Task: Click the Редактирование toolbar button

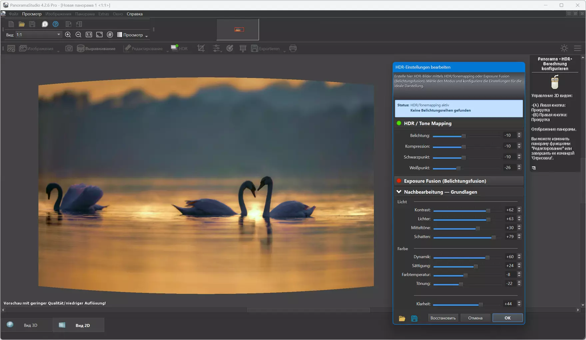Action: [x=144, y=48]
